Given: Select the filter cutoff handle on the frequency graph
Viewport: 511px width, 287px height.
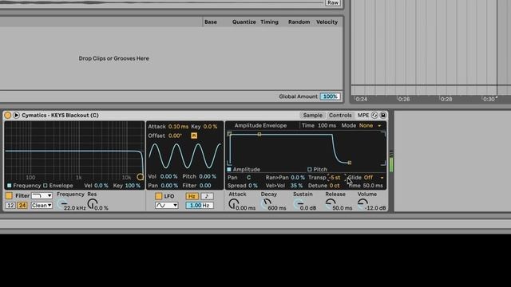Looking at the screenshot, I should click(141, 177).
